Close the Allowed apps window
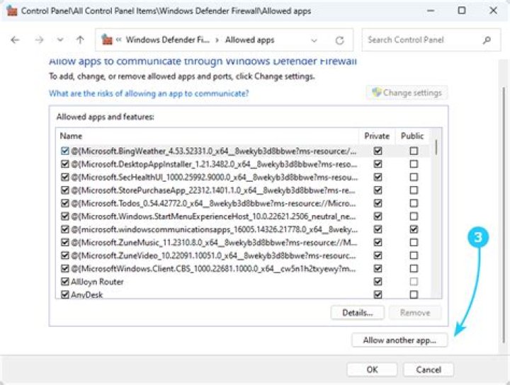 (493, 11)
